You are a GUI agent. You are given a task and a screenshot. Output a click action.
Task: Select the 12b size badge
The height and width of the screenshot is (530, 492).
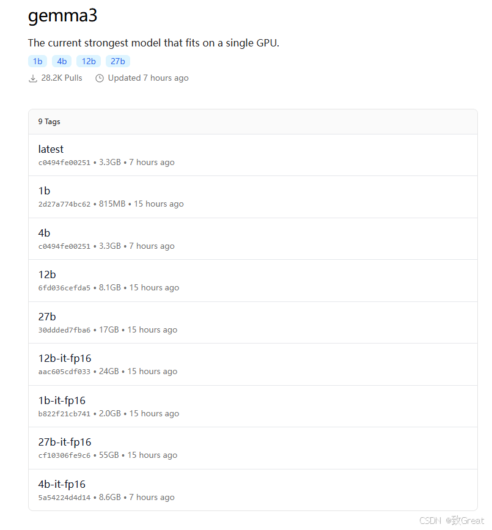pyautogui.click(x=88, y=61)
